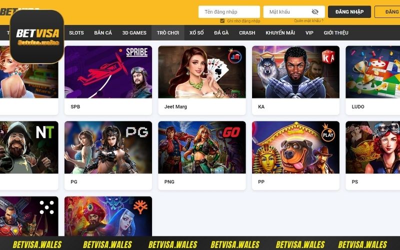The width and height of the screenshot is (400, 250).
Task: Click the SPRIBE provider logo
Action: tap(136, 52)
